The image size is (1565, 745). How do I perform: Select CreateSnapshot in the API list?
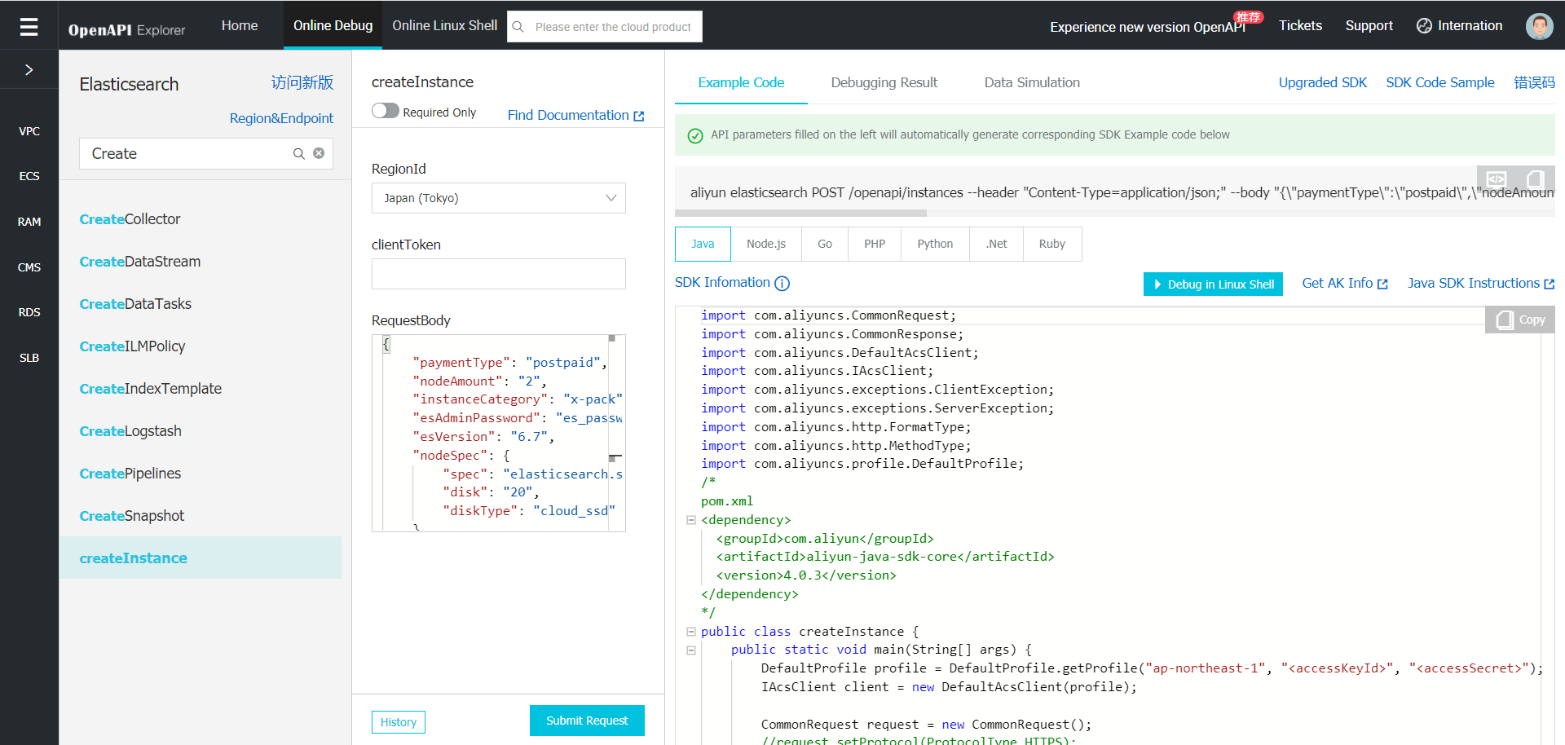[201, 516]
